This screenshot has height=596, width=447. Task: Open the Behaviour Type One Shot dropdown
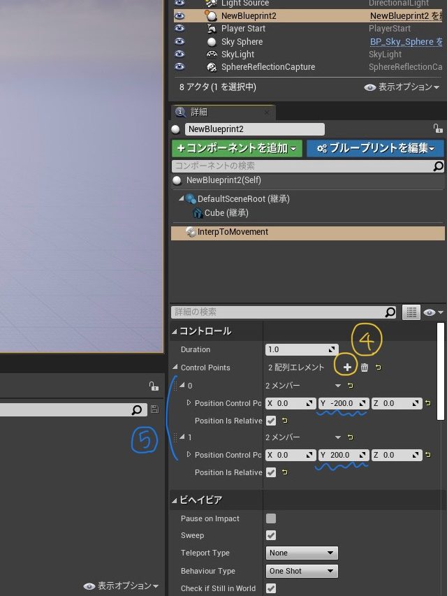point(302,571)
